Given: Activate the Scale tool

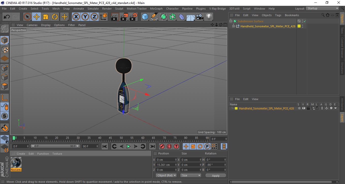Looking at the screenshot, I should click(x=46, y=17).
